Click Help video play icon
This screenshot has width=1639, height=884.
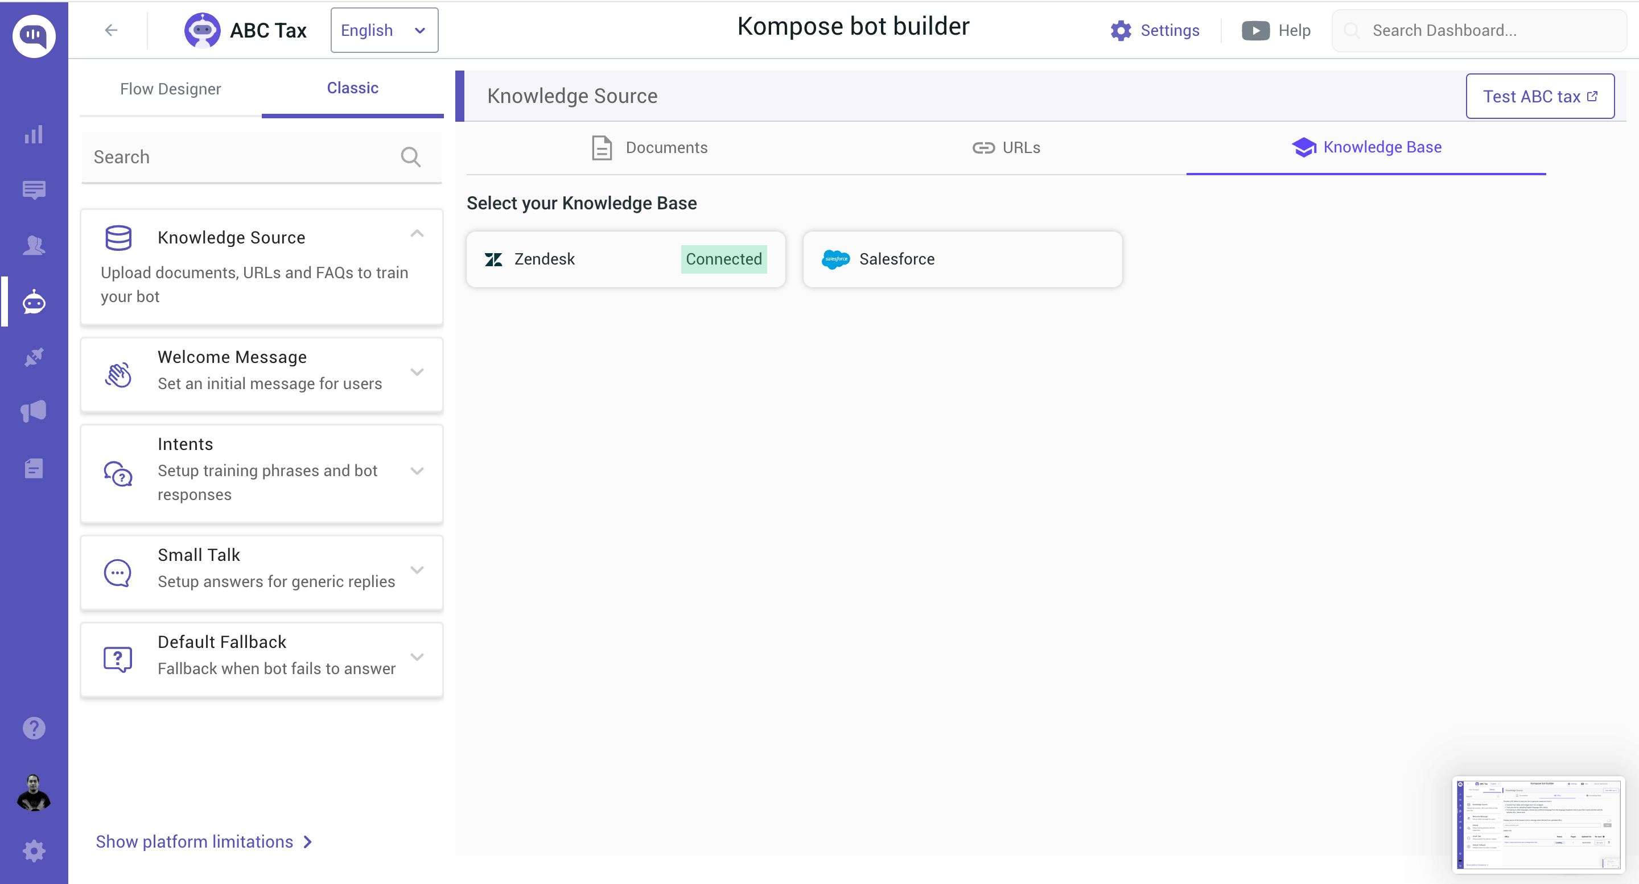pyautogui.click(x=1255, y=31)
